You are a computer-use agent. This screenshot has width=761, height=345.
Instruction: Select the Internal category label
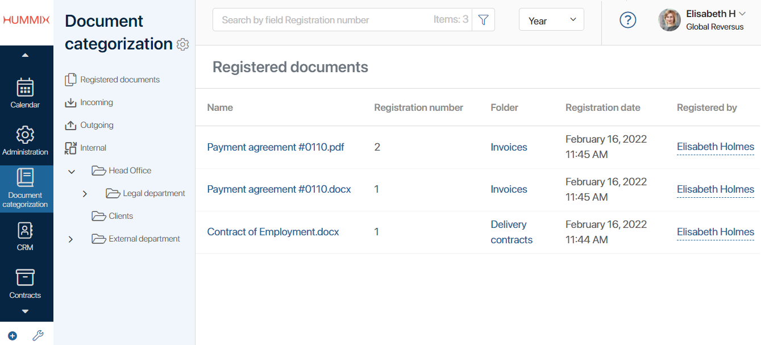tap(93, 148)
